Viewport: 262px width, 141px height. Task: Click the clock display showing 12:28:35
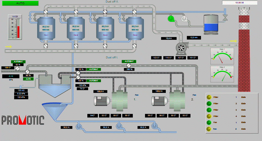pos(239,2)
